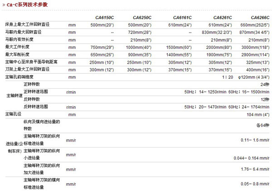Click the value '1400mm(55")'
The height and width of the screenshot is (191, 272).
click(179, 55)
